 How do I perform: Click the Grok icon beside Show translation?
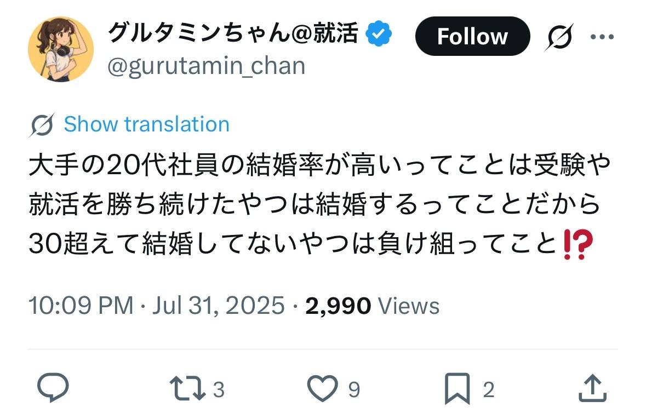click(x=42, y=125)
